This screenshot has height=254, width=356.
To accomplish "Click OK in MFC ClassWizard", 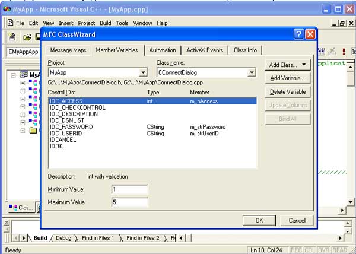I will coord(259,220).
